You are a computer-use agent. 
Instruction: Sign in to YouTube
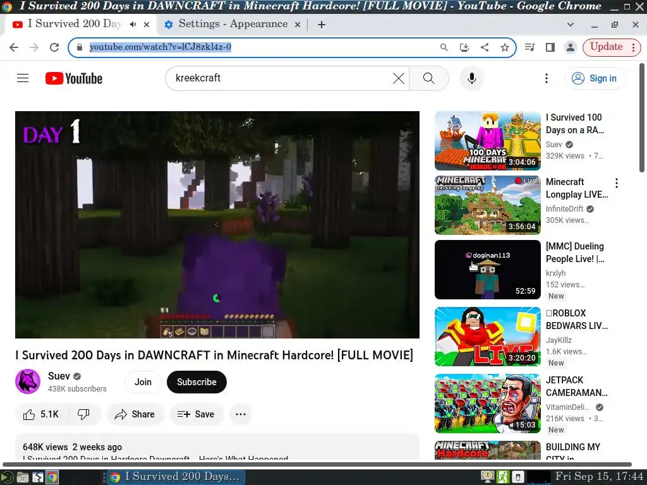(x=595, y=78)
